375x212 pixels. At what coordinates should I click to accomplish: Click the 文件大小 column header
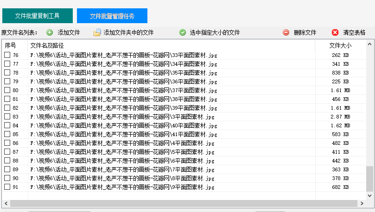point(340,45)
